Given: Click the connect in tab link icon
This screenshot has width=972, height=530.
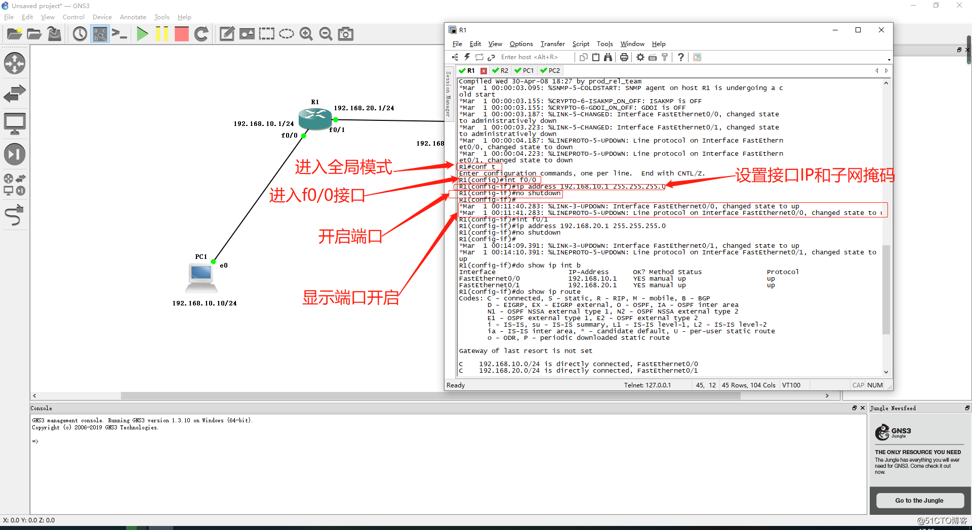Looking at the screenshot, I should pyautogui.click(x=491, y=57).
